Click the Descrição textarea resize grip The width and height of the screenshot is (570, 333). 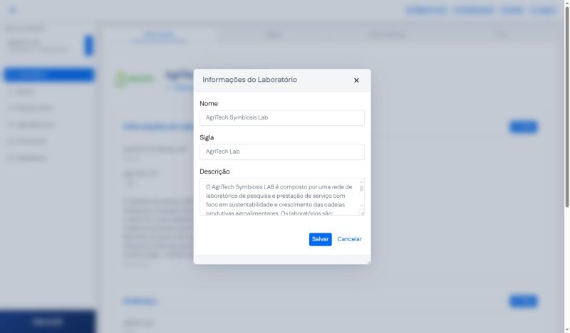[361, 212]
